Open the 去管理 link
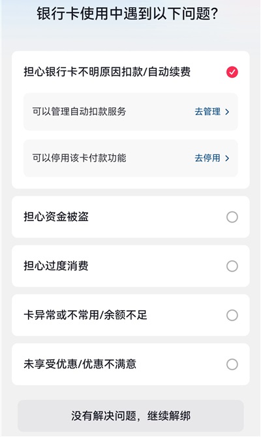 click(212, 112)
